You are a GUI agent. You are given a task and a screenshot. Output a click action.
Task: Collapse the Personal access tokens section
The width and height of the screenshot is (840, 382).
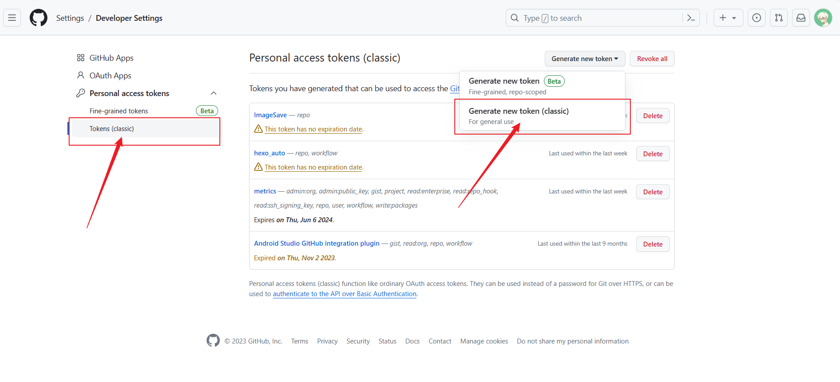tap(214, 93)
